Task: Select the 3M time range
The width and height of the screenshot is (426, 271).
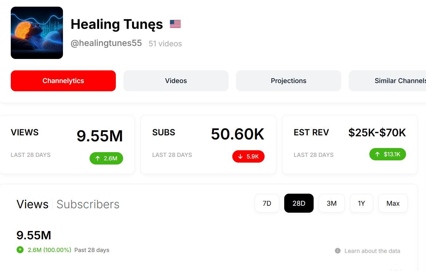Action: (331, 203)
